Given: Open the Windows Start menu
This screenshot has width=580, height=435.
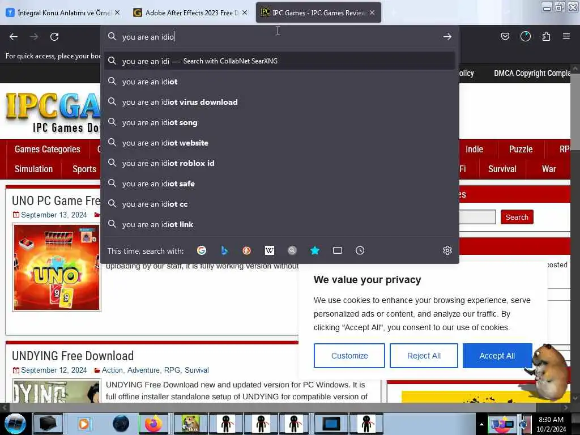Looking at the screenshot, I should click(x=15, y=424).
